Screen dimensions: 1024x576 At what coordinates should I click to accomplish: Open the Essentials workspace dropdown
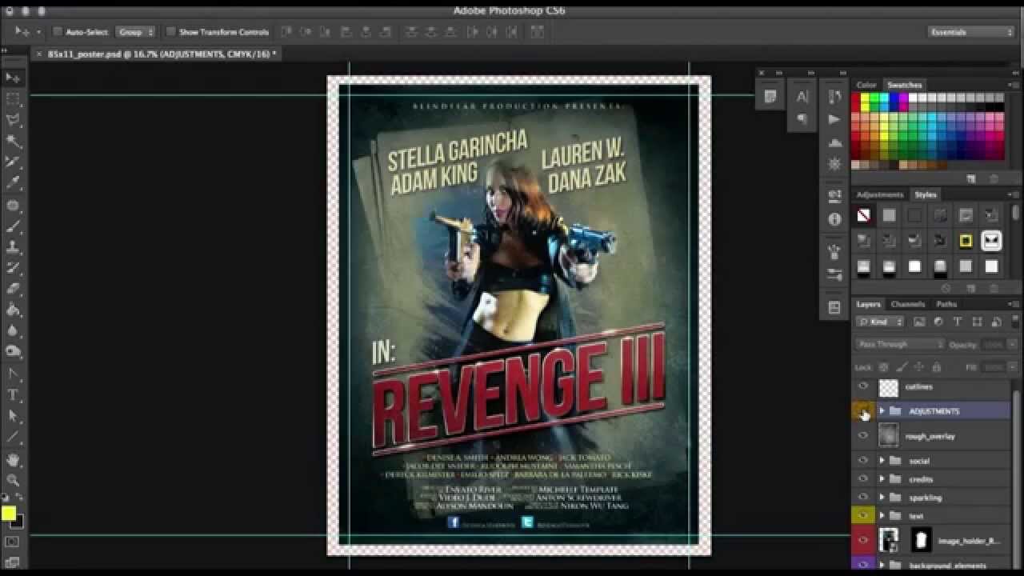click(971, 32)
